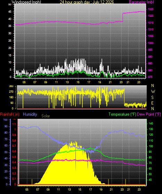This screenshot has height=194, width=162.
Task: Select the 35 mph windspeed axis value
Action: (10, 26)
